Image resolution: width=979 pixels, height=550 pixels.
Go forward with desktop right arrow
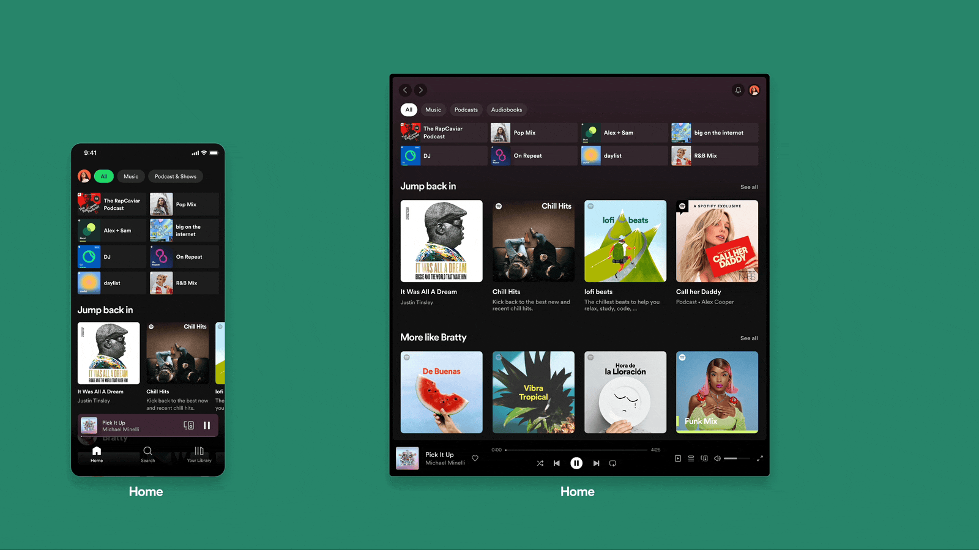[421, 90]
